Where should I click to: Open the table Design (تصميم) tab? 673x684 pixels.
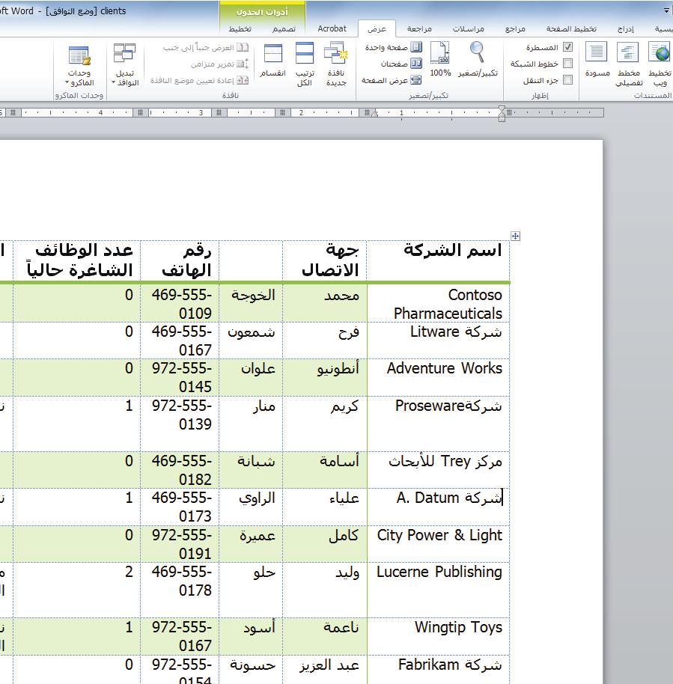coord(284,28)
